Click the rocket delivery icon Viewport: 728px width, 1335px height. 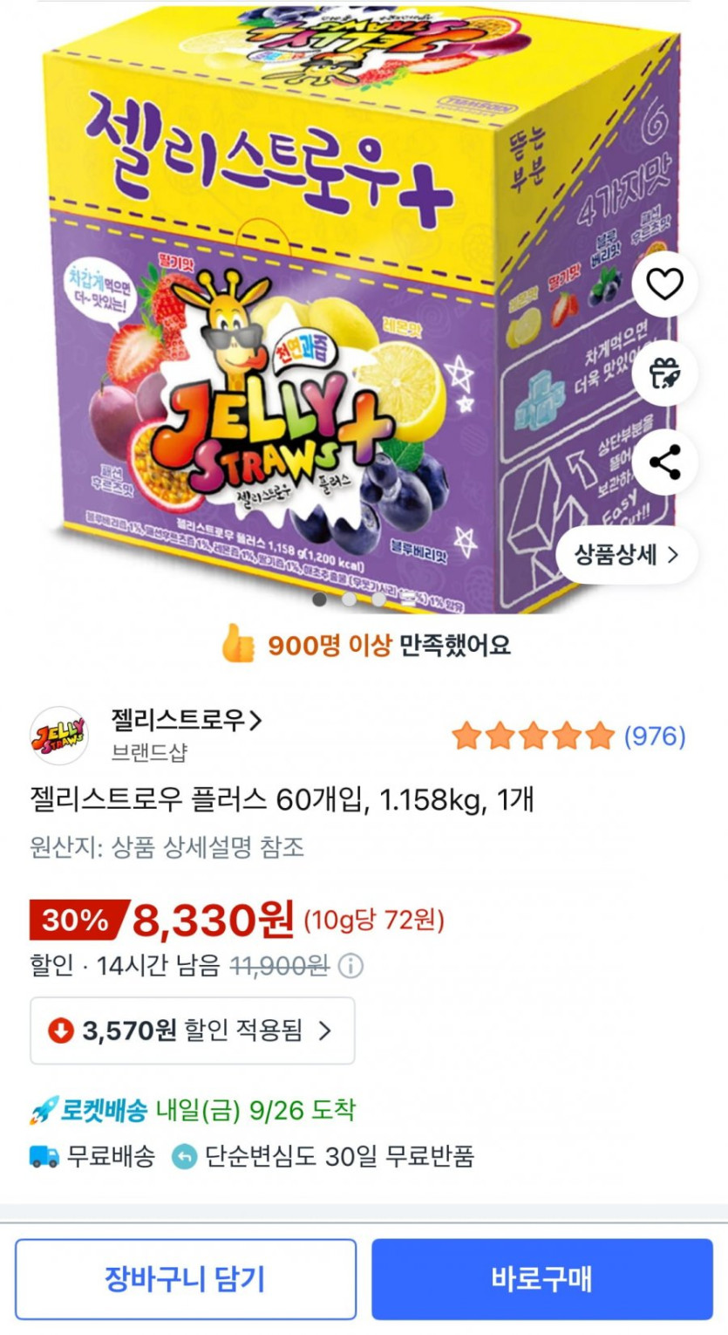point(43,1111)
